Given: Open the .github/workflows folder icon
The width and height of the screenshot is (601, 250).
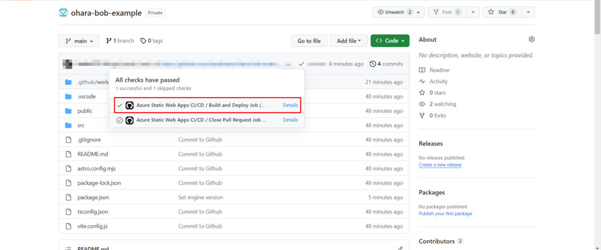Looking at the screenshot, I should pyautogui.click(x=69, y=82).
